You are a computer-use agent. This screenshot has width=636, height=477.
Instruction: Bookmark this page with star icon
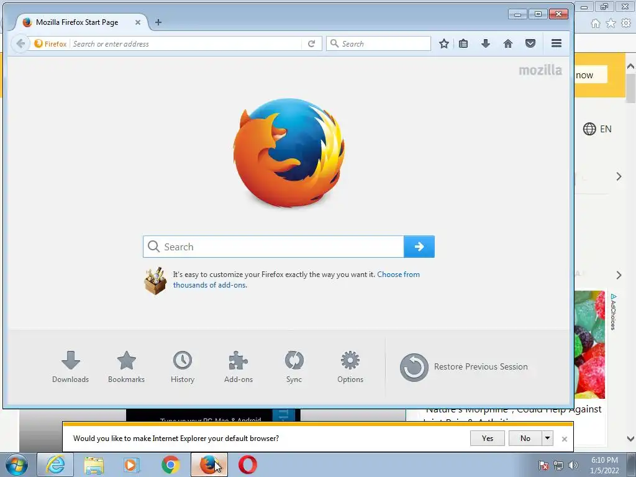(x=443, y=43)
